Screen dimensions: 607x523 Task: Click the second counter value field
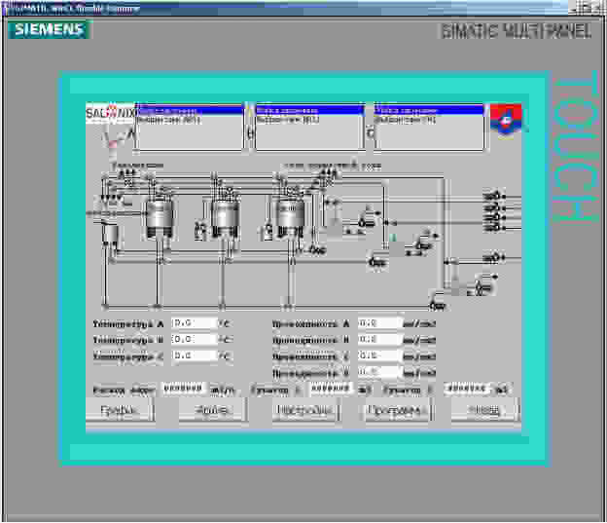tap(468, 389)
